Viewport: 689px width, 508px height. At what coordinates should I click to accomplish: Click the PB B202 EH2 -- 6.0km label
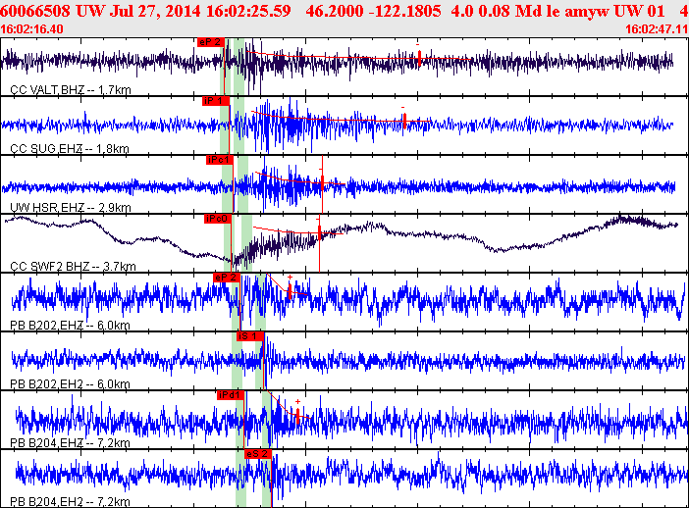coord(70,384)
